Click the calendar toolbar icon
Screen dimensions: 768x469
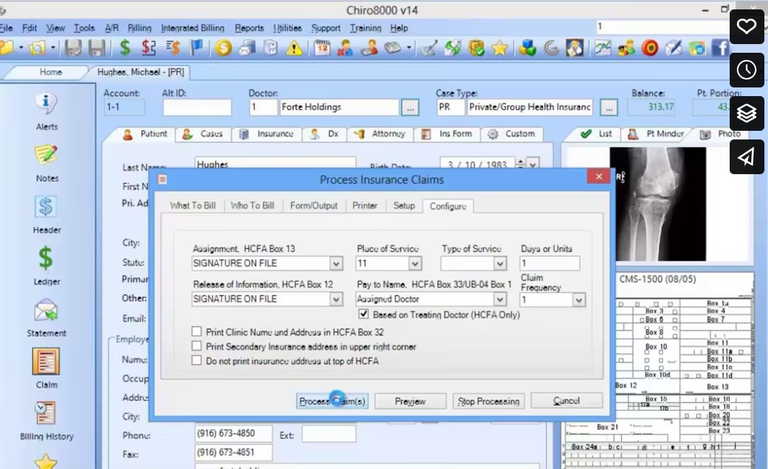point(322,48)
